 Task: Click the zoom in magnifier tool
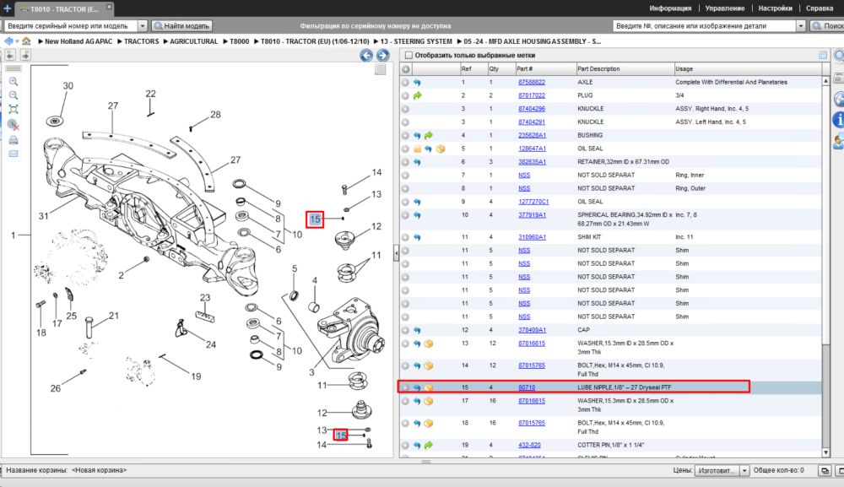tap(14, 82)
